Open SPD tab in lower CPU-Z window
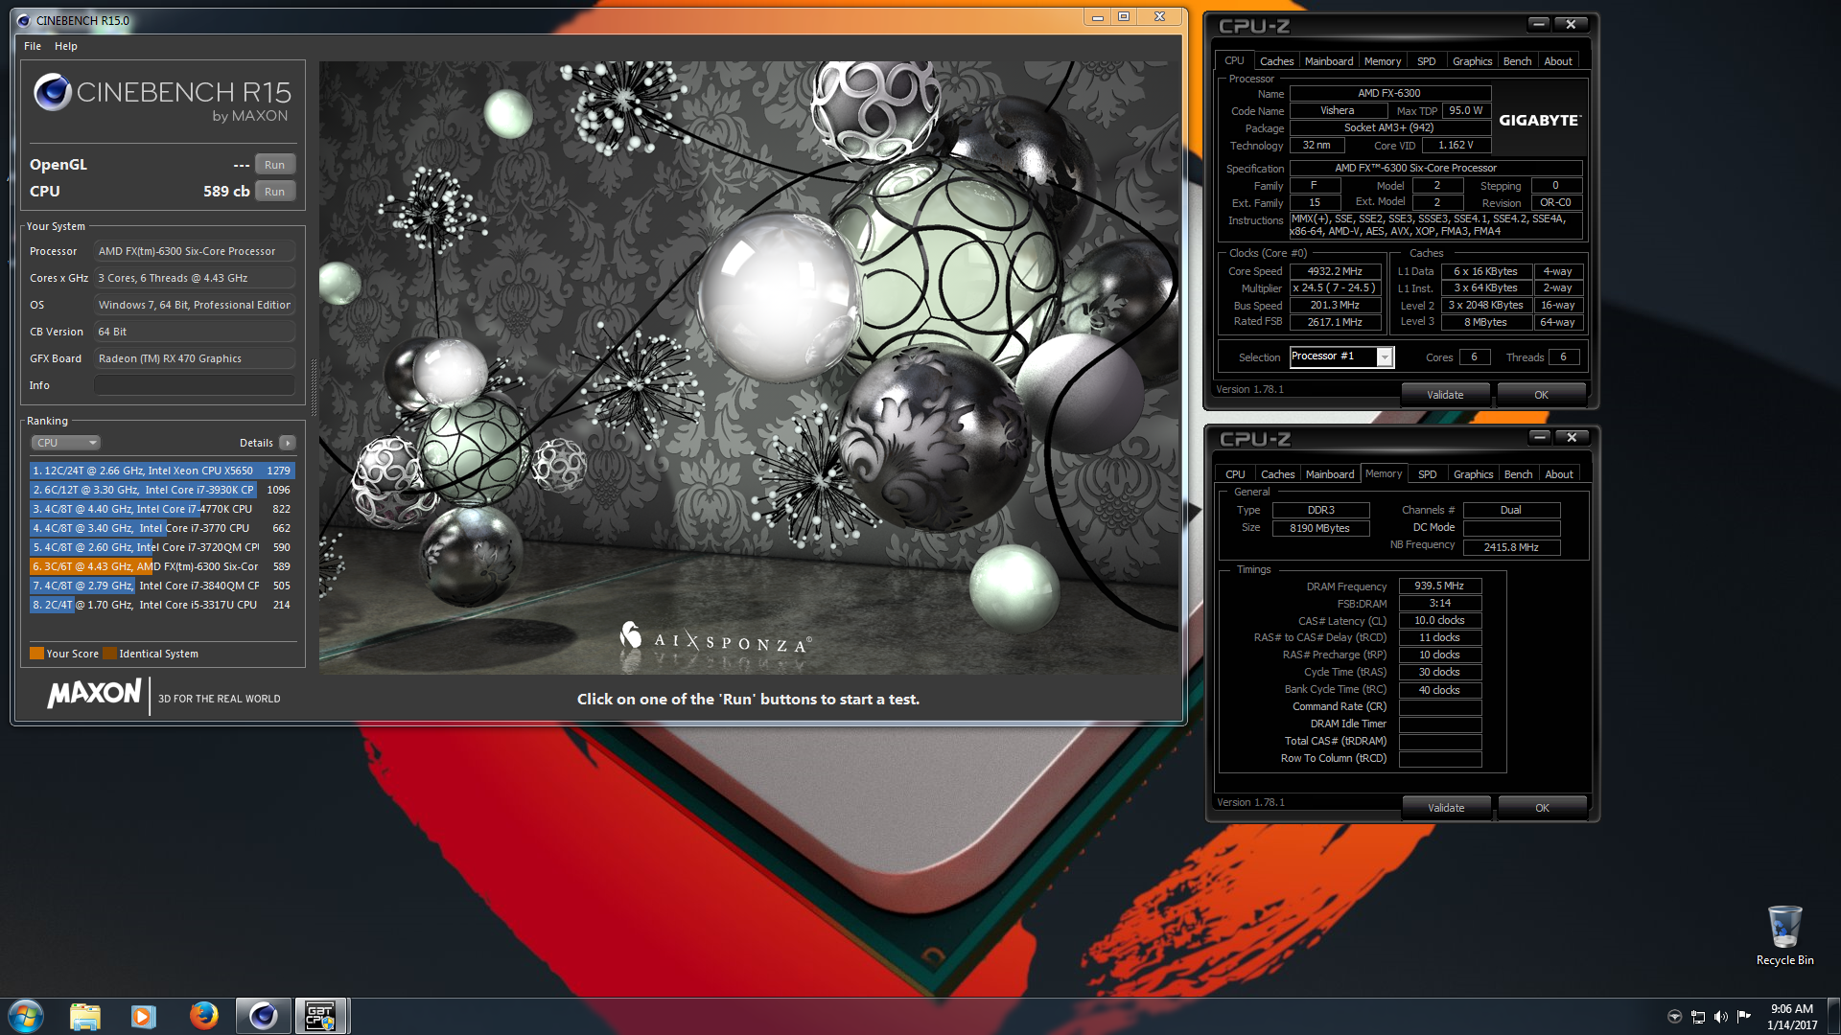This screenshot has width=1841, height=1035. (x=1428, y=474)
